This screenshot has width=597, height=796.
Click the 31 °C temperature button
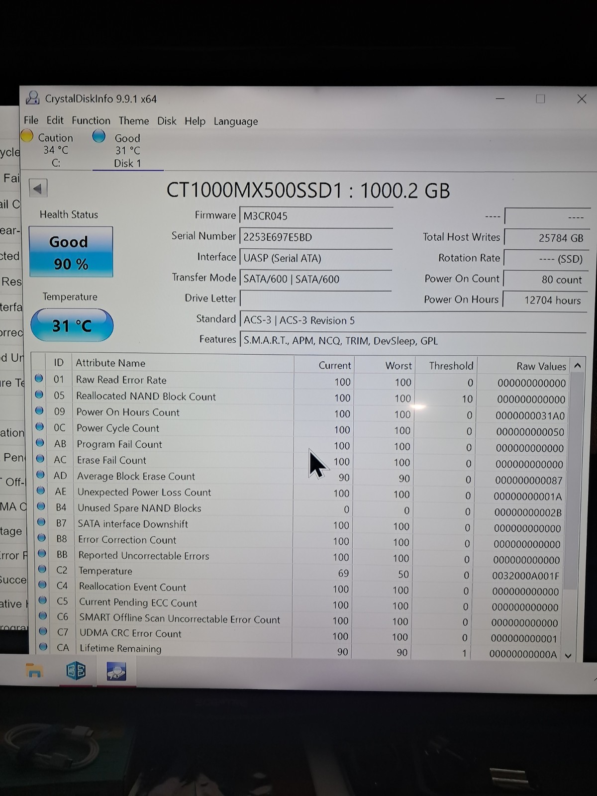click(x=72, y=325)
